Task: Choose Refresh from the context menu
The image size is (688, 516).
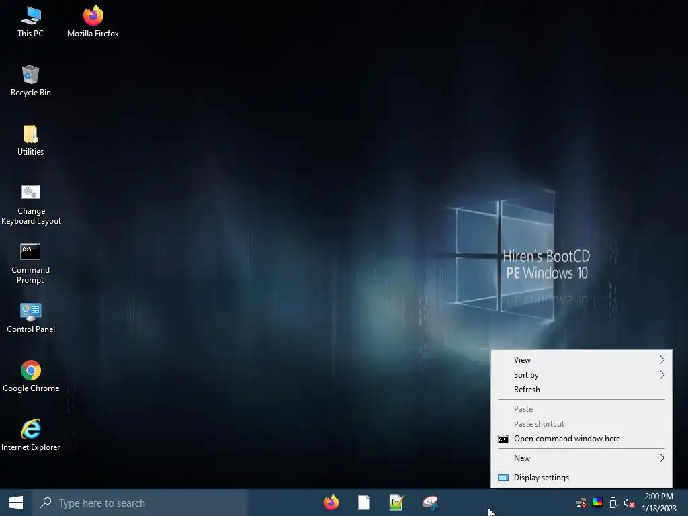Action: [x=581, y=390]
